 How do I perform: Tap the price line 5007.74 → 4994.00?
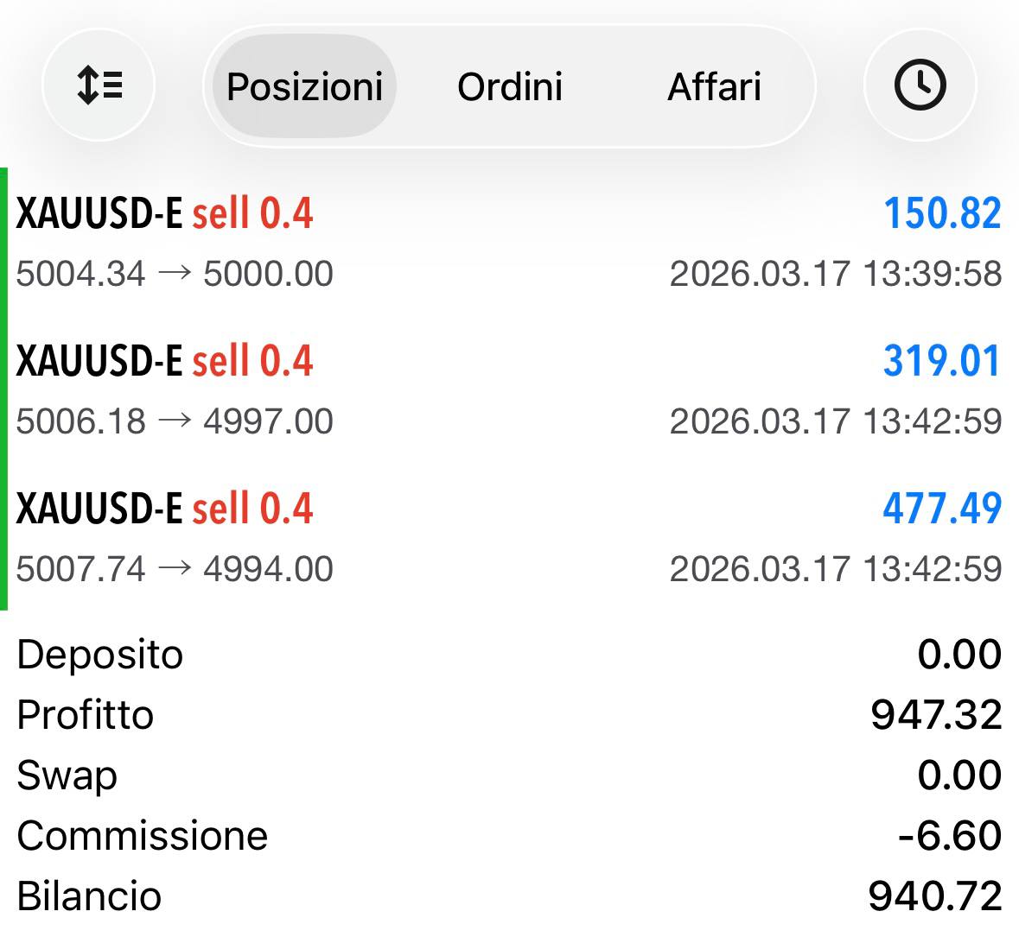pyautogui.click(x=175, y=569)
